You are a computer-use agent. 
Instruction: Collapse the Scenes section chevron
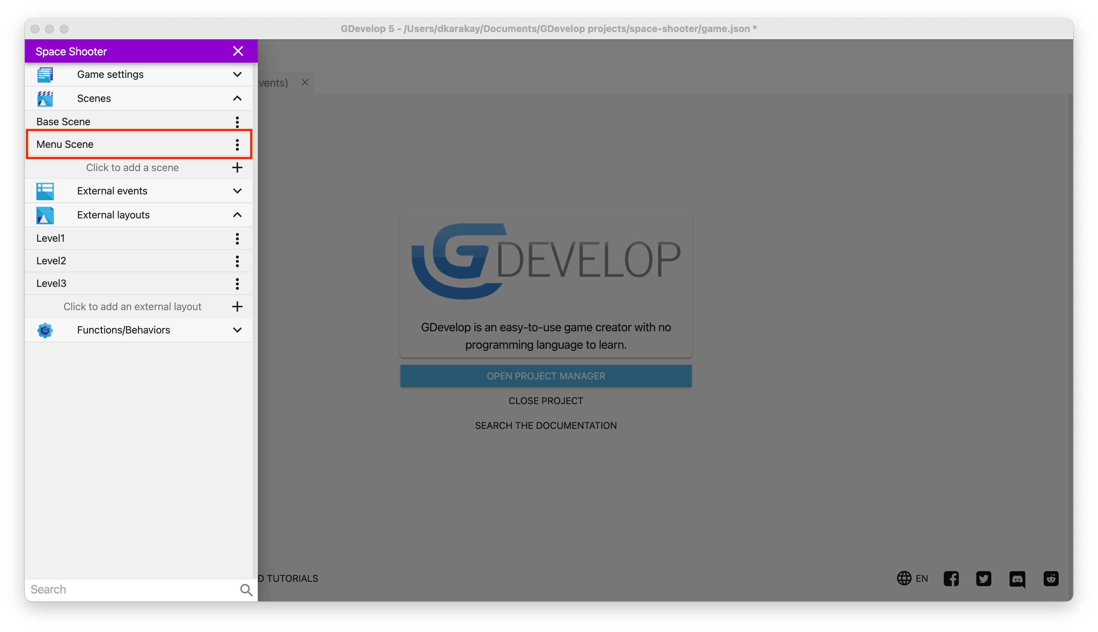pyautogui.click(x=237, y=99)
